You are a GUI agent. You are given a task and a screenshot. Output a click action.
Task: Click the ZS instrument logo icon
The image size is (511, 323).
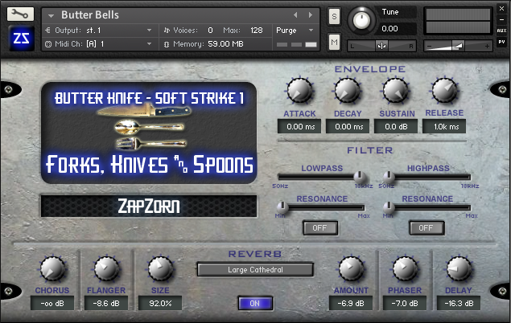tap(21, 38)
